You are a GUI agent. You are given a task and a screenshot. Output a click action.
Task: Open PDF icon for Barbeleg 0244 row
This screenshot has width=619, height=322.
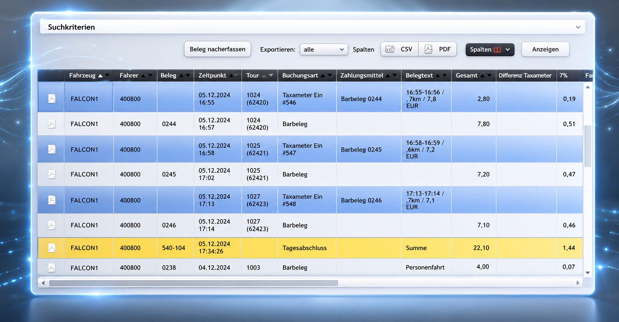[x=52, y=124]
